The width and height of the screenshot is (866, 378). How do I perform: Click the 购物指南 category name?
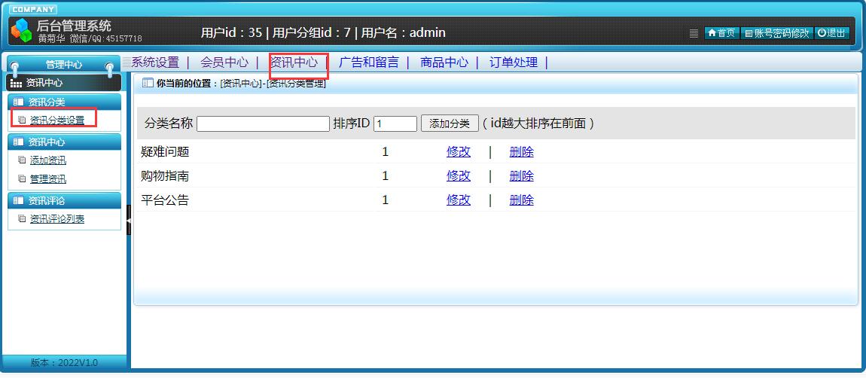click(165, 175)
